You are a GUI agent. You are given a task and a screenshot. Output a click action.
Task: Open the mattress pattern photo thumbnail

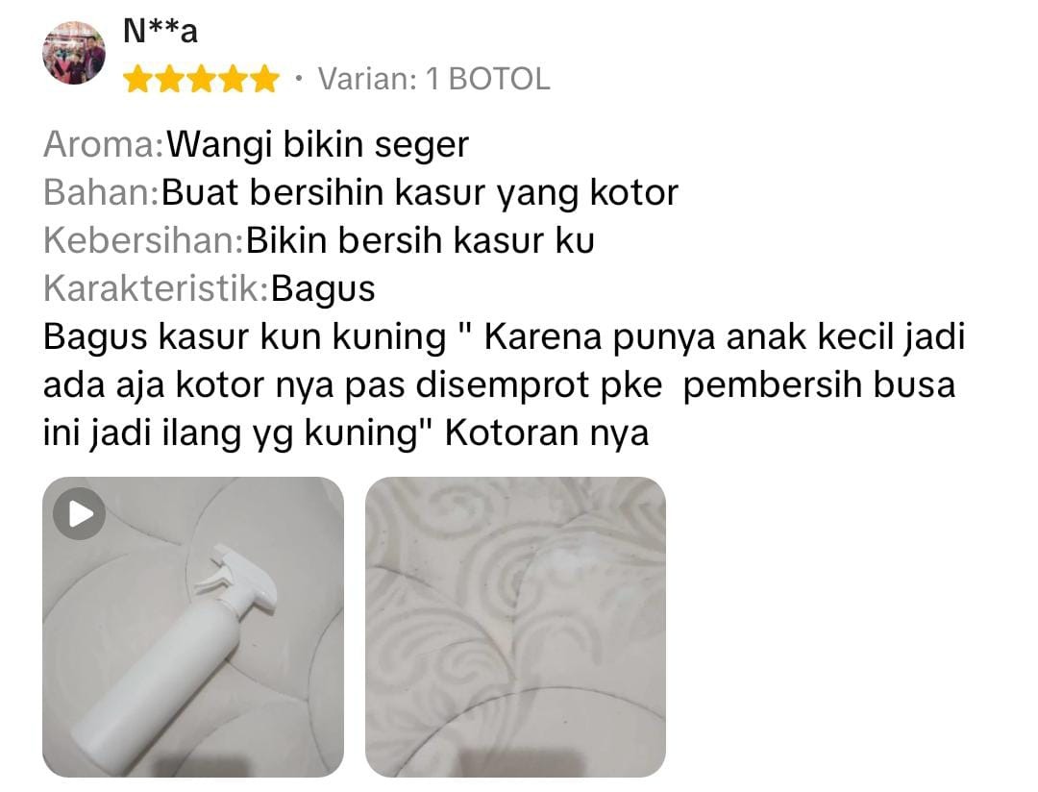point(516,627)
